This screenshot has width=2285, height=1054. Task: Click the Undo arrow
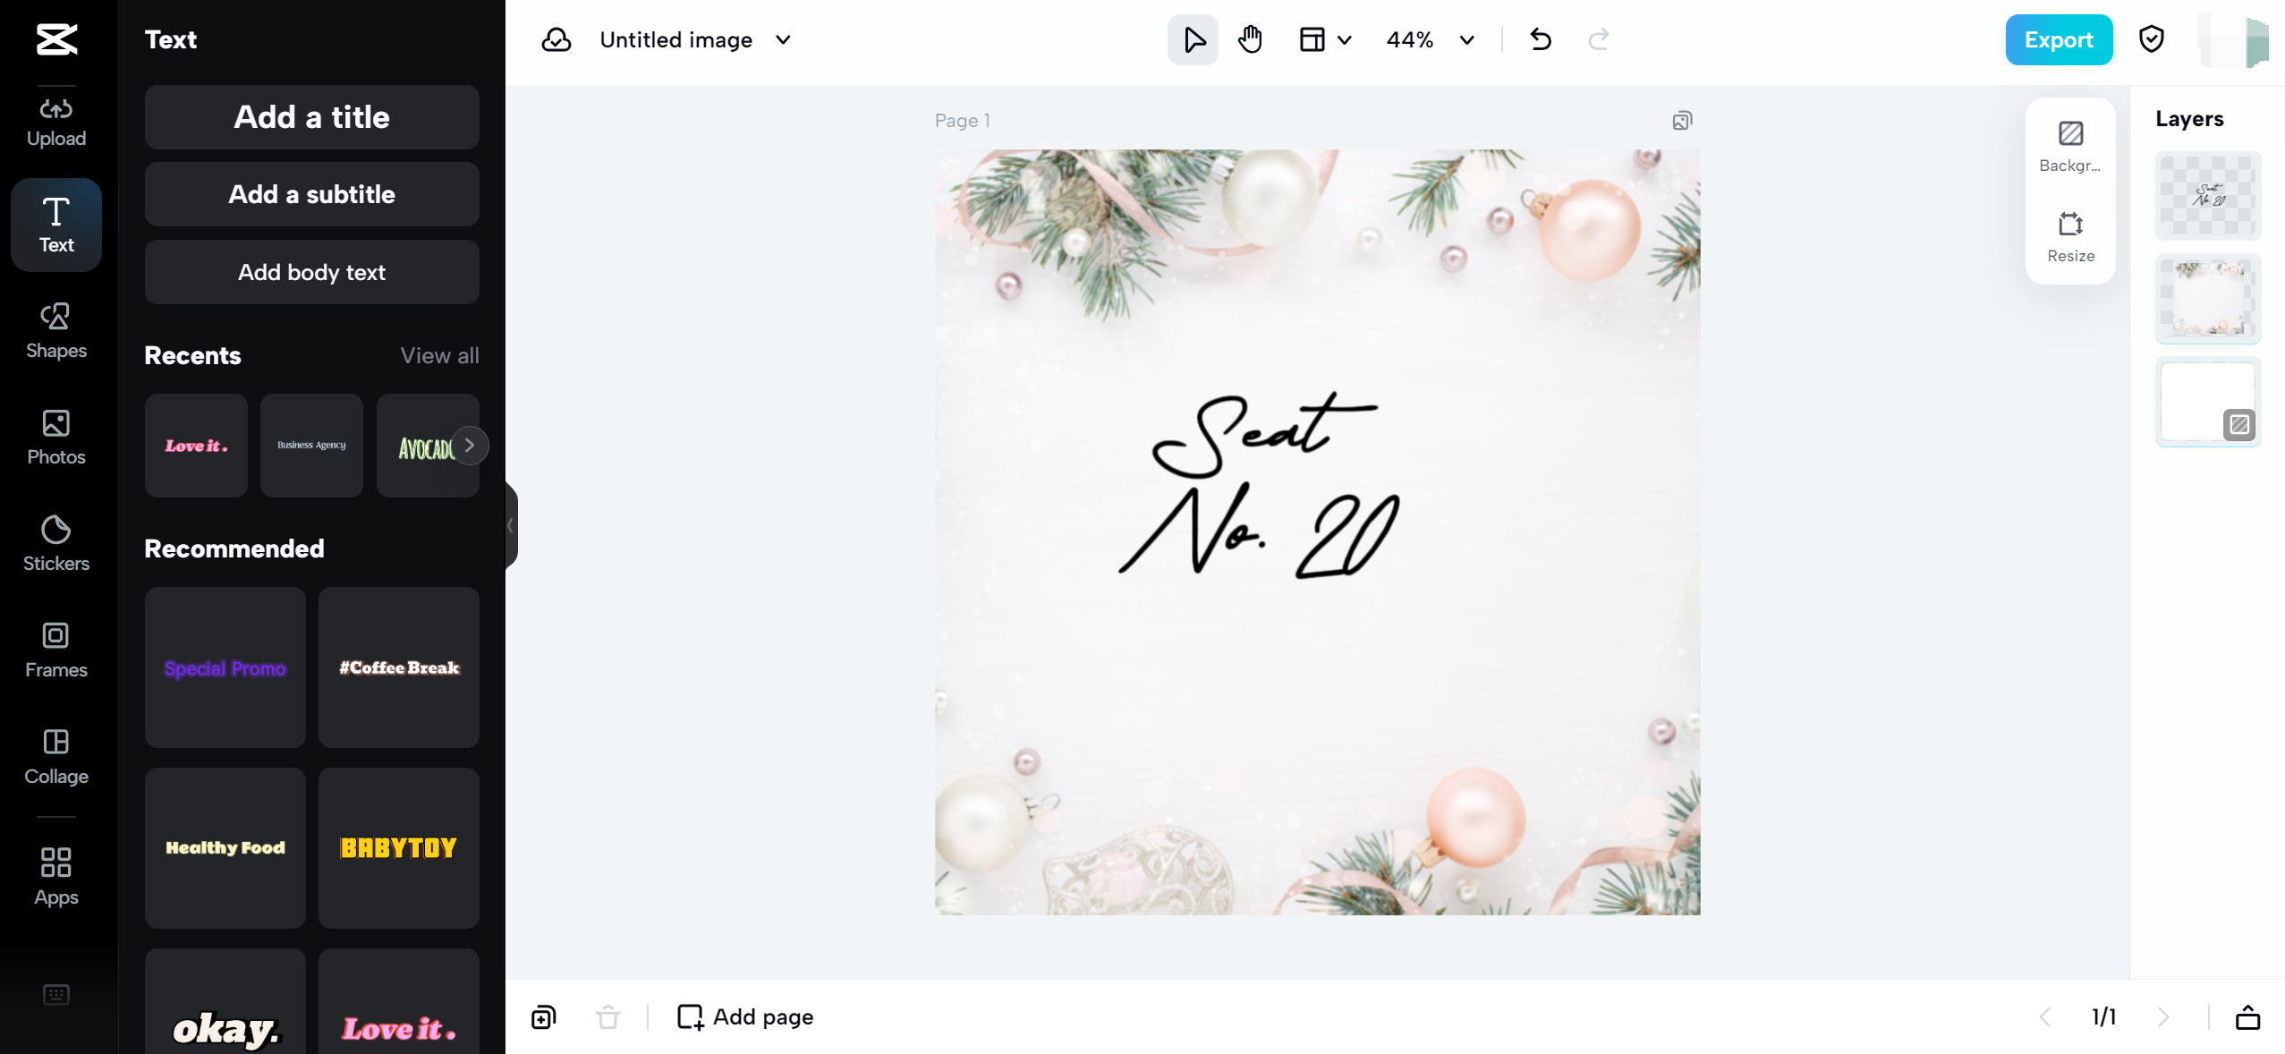pos(1539,39)
